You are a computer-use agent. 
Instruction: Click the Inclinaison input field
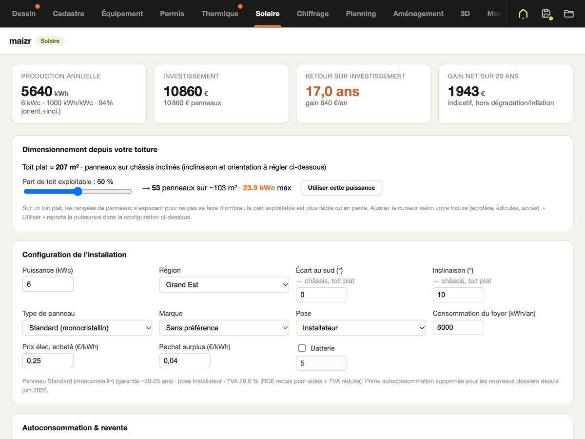click(x=458, y=295)
